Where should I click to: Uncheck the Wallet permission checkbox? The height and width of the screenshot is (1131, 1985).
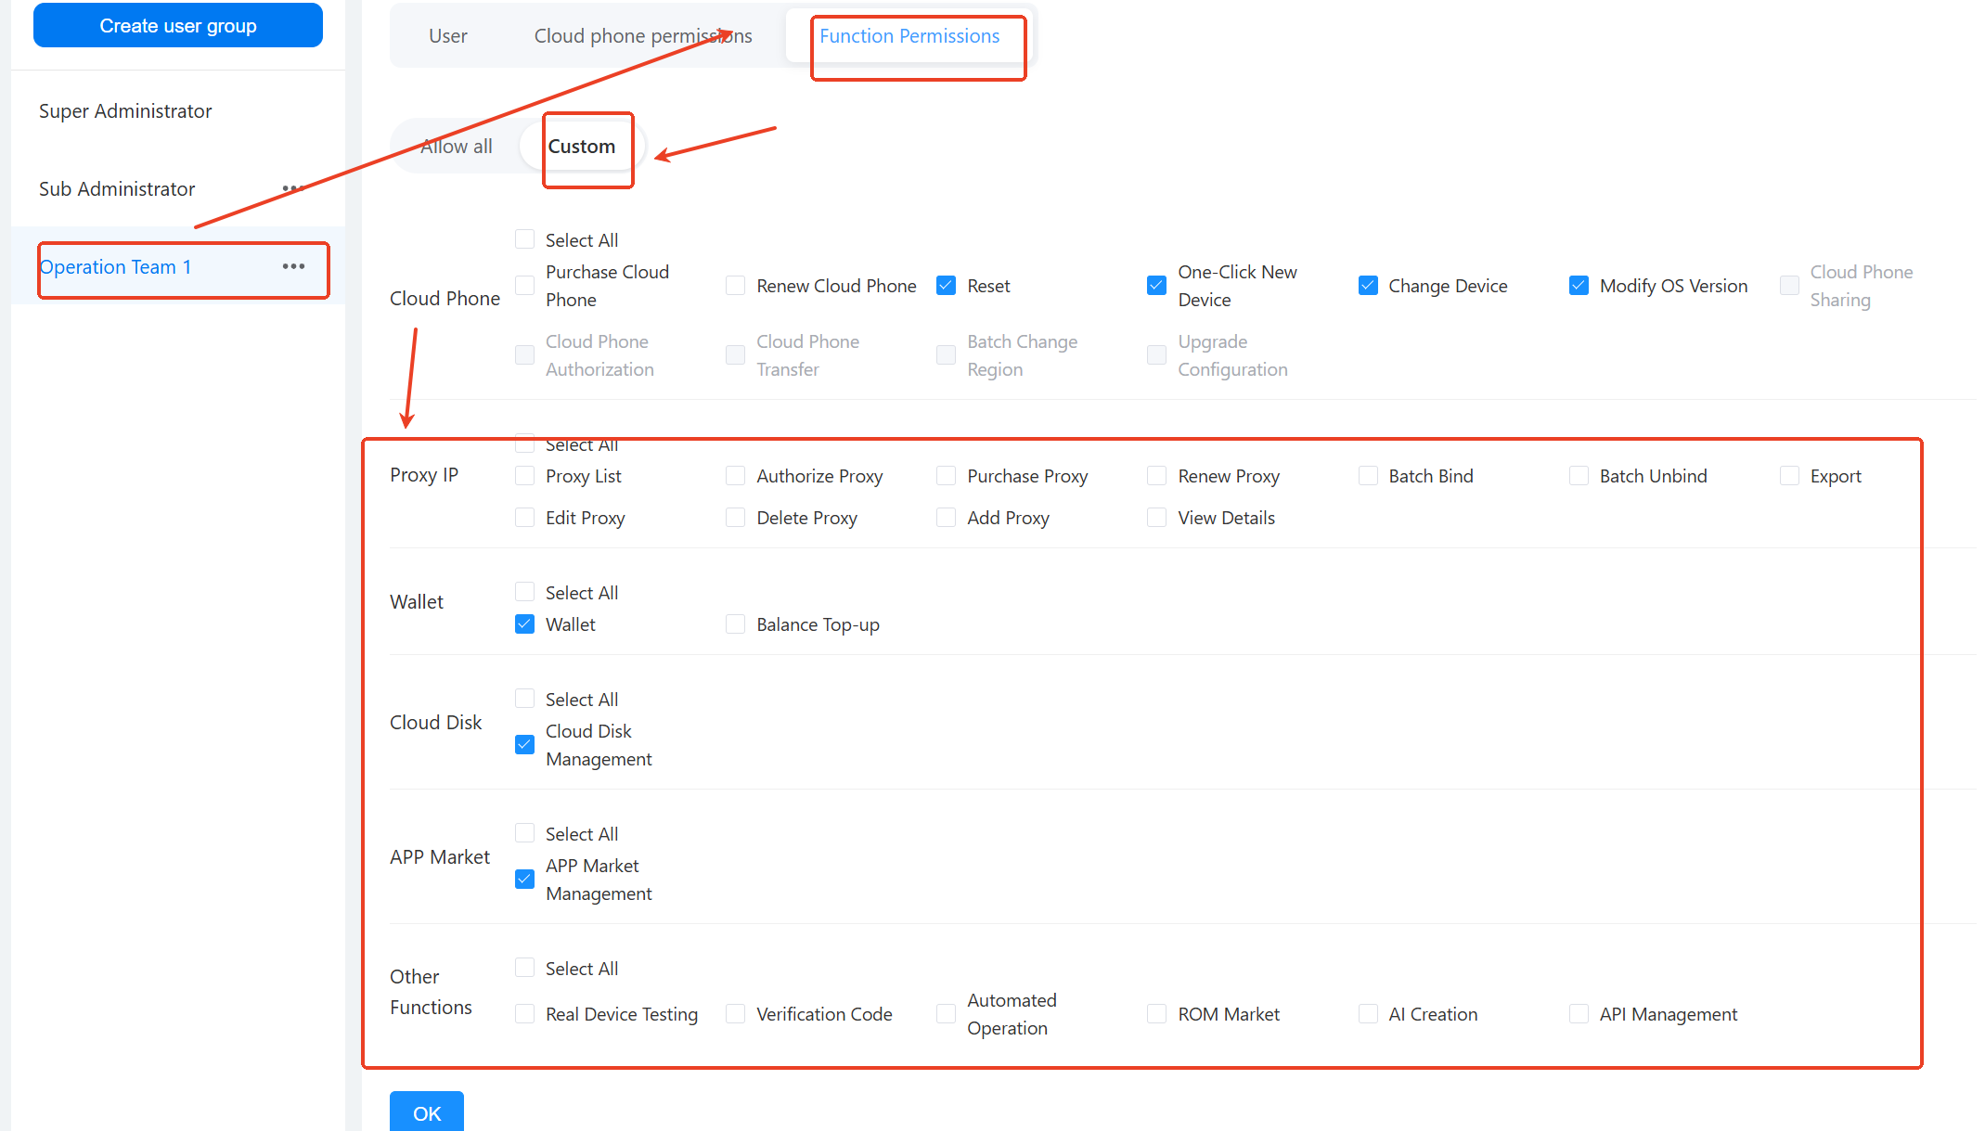pyautogui.click(x=524, y=624)
